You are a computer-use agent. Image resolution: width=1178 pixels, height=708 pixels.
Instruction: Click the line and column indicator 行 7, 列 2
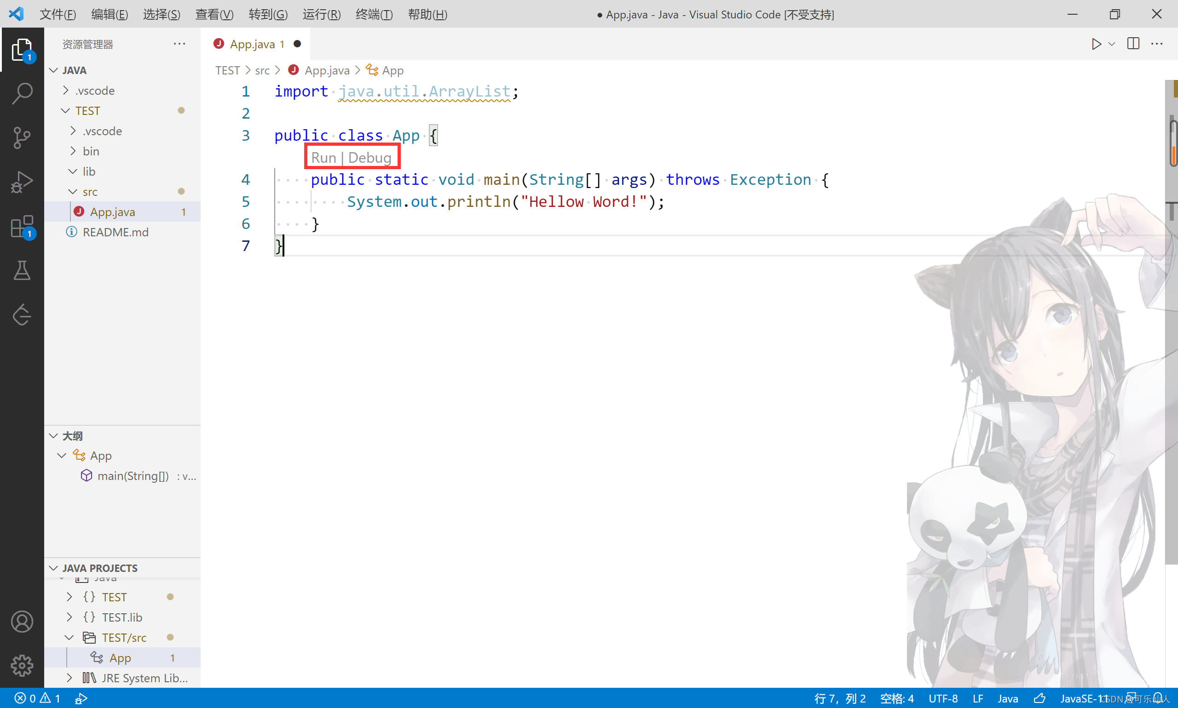pyautogui.click(x=840, y=698)
